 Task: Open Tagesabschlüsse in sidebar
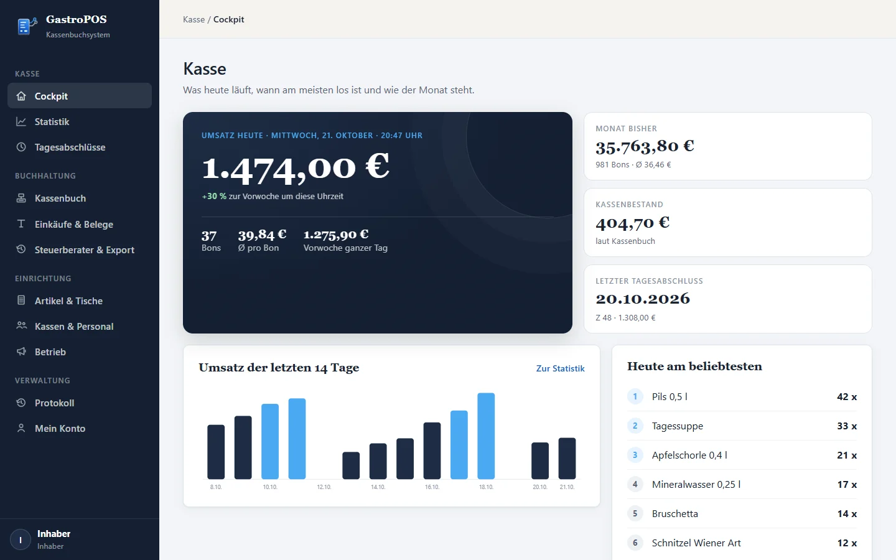80,147
